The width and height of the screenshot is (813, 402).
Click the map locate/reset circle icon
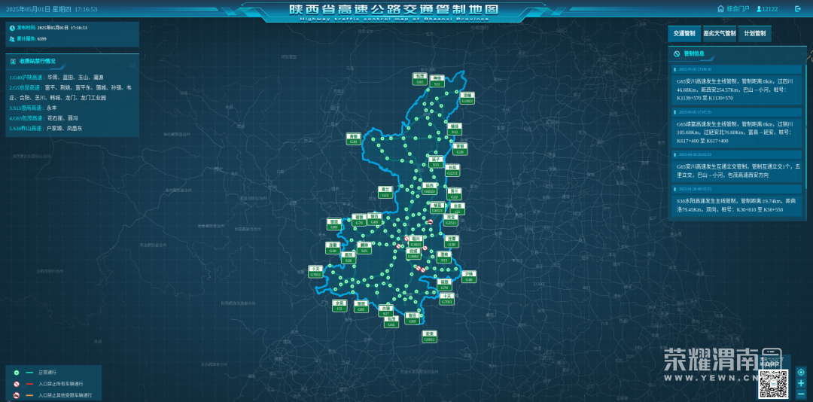801,372
